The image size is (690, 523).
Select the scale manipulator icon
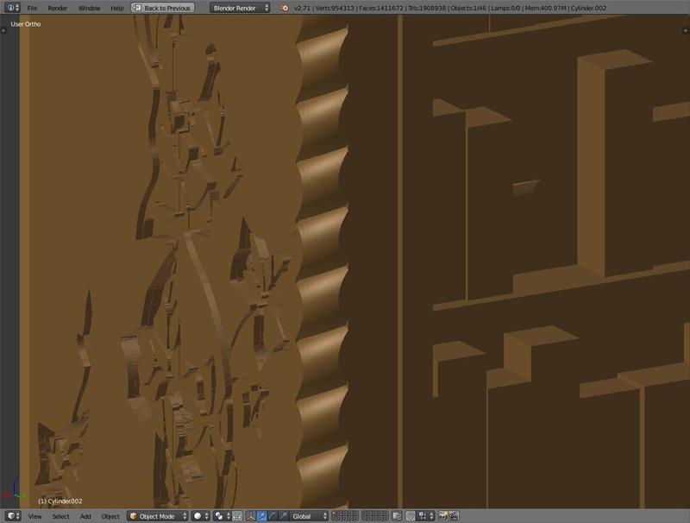283,515
